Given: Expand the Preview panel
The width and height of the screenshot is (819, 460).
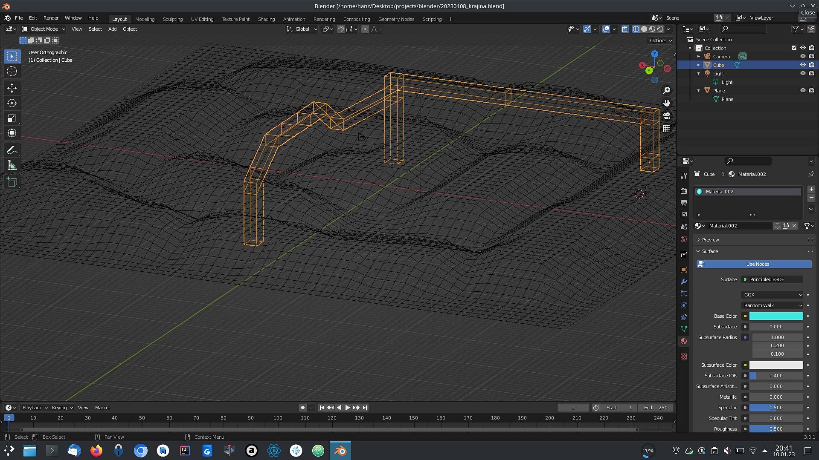Looking at the screenshot, I should point(710,240).
